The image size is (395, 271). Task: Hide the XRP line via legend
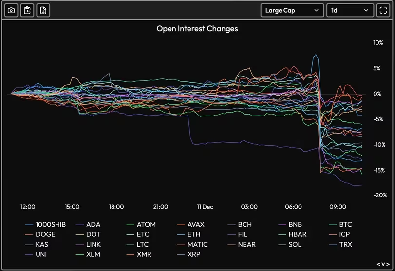[194, 254]
